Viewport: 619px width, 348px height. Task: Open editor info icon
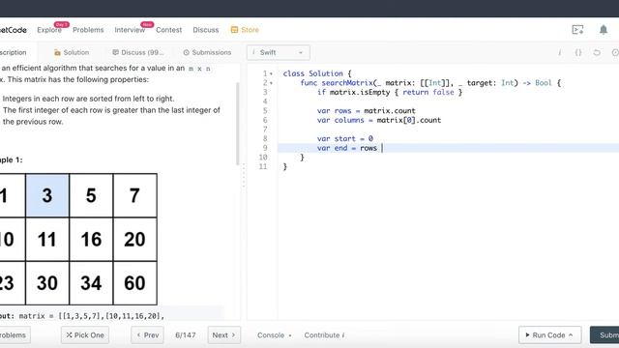tap(559, 52)
